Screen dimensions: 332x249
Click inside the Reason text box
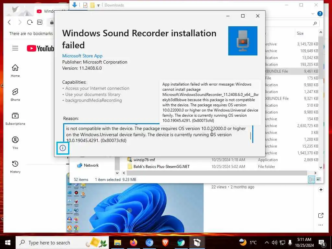tap(158, 133)
